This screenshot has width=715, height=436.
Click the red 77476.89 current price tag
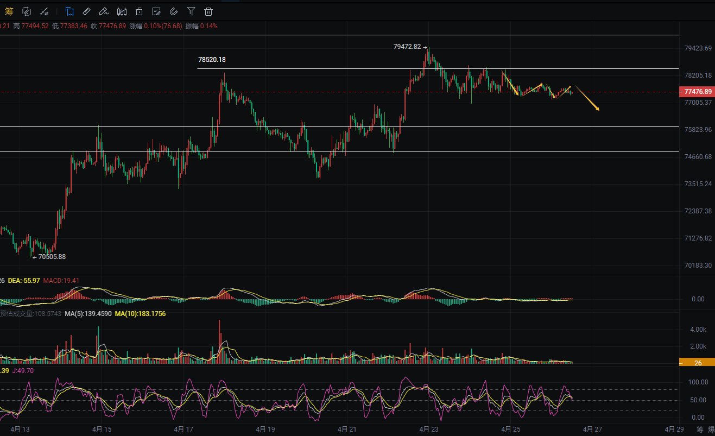[x=697, y=92]
